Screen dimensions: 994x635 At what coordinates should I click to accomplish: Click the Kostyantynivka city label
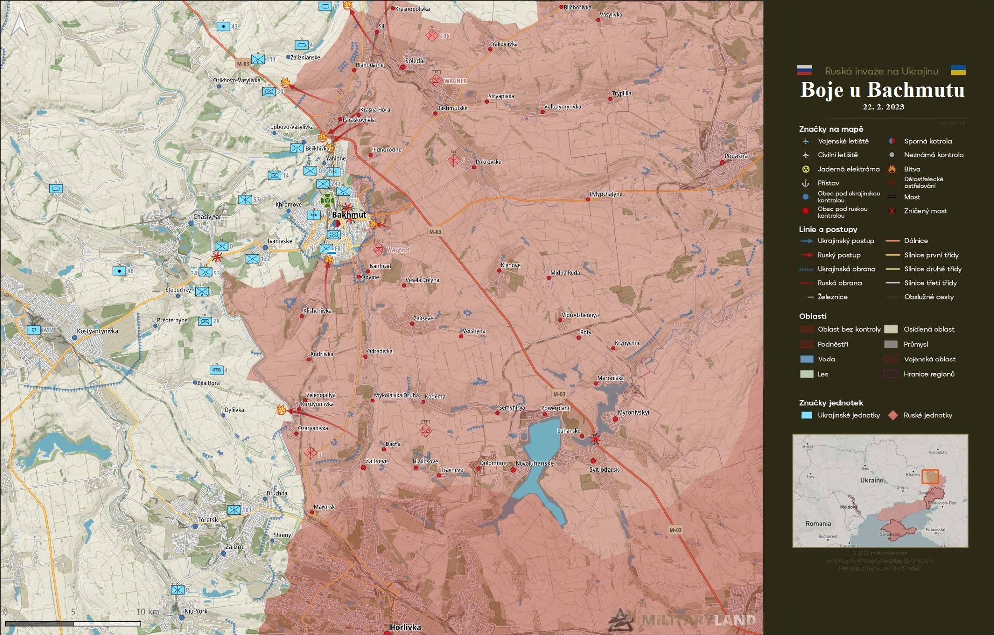coord(97,331)
